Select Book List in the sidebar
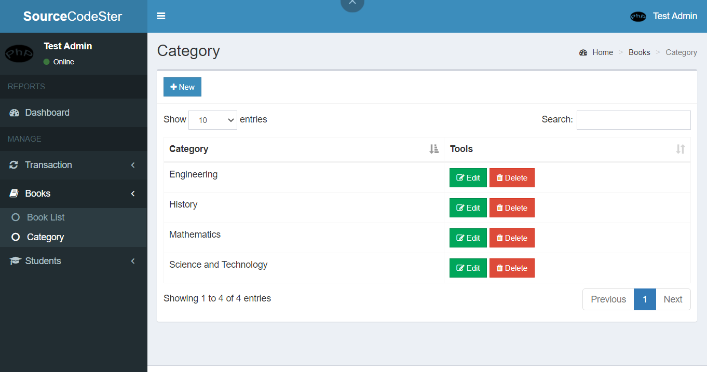 coord(46,217)
